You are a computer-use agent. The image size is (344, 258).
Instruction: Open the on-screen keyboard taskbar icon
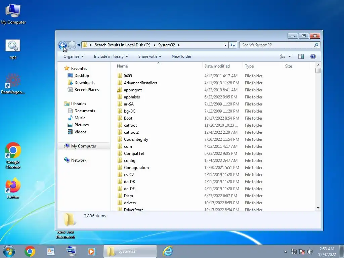(x=71, y=251)
